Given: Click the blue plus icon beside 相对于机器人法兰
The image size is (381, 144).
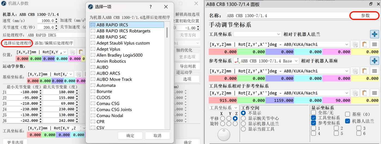Looking at the screenshot, I should click(x=374, y=34).
